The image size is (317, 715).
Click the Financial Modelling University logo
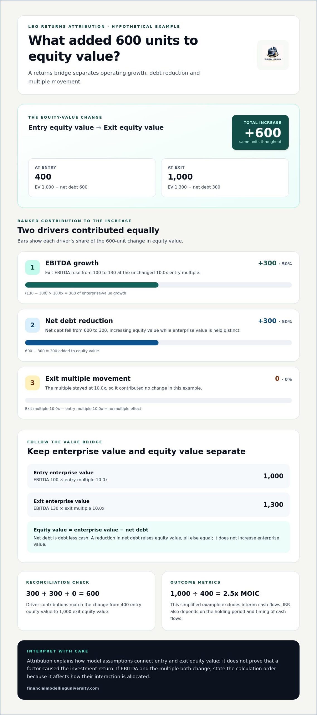(273, 55)
